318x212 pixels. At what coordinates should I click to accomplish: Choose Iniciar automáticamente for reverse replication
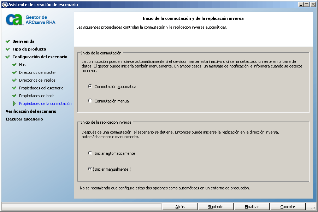90,153
